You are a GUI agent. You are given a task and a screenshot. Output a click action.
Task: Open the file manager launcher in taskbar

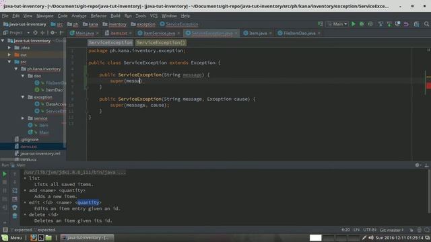(x=48, y=237)
